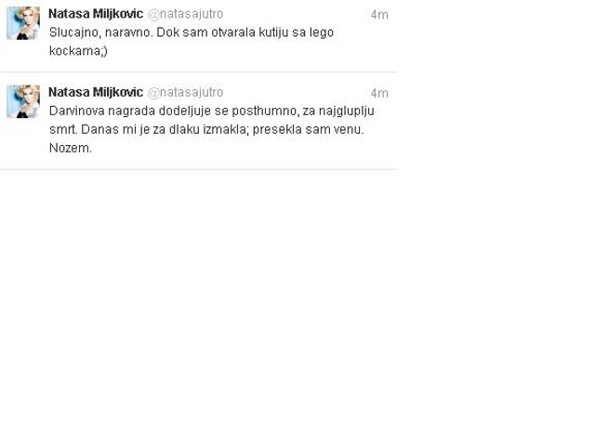
Task: Select the 'kockama;)' line in the top tweet
Action: 78,51
